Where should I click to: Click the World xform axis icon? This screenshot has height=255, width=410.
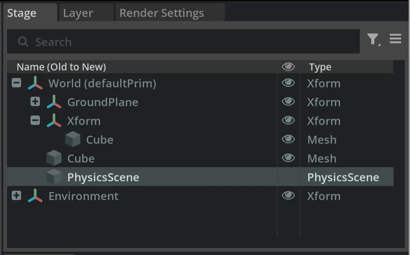click(x=35, y=84)
